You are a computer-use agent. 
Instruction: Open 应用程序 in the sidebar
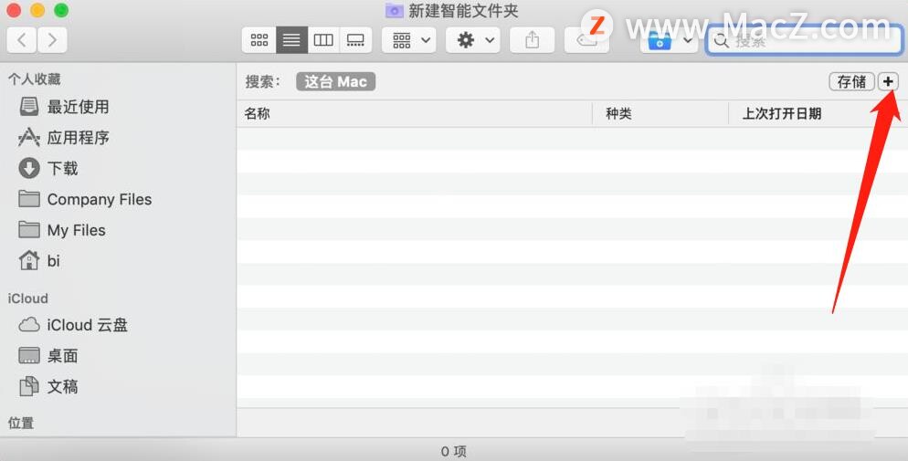point(79,138)
